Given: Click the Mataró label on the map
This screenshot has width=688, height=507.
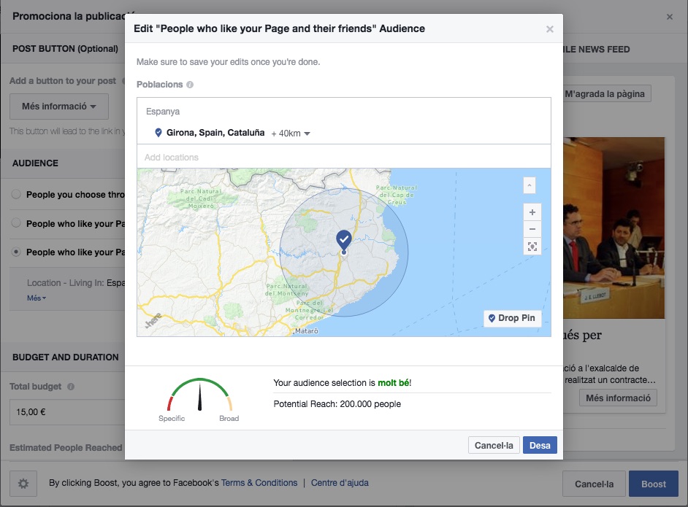Looking at the screenshot, I should point(306,331).
